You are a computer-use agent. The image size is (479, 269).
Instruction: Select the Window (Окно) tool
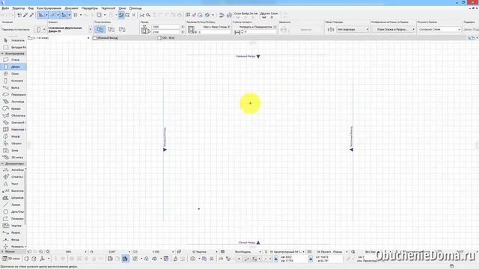coord(13,73)
